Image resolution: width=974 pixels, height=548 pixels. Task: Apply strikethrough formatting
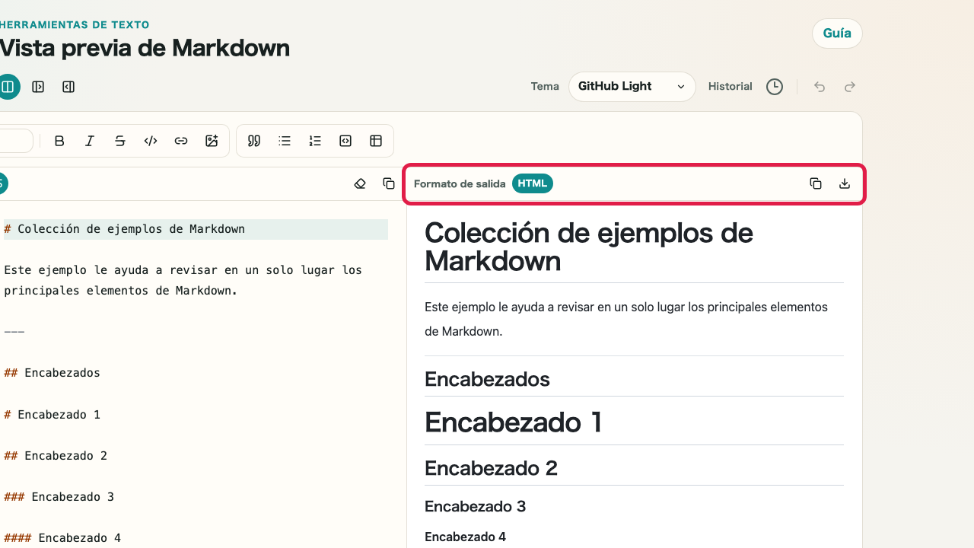[120, 141]
